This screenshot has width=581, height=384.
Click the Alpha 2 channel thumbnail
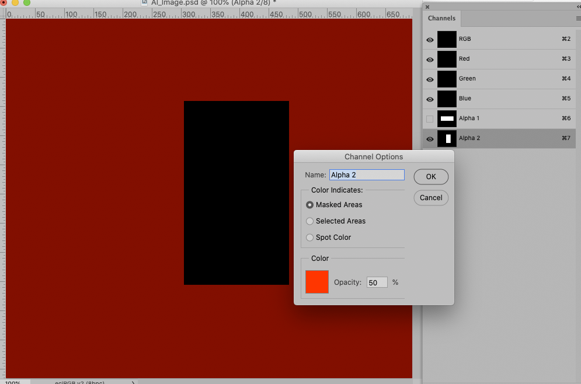click(x=447, y=138)
